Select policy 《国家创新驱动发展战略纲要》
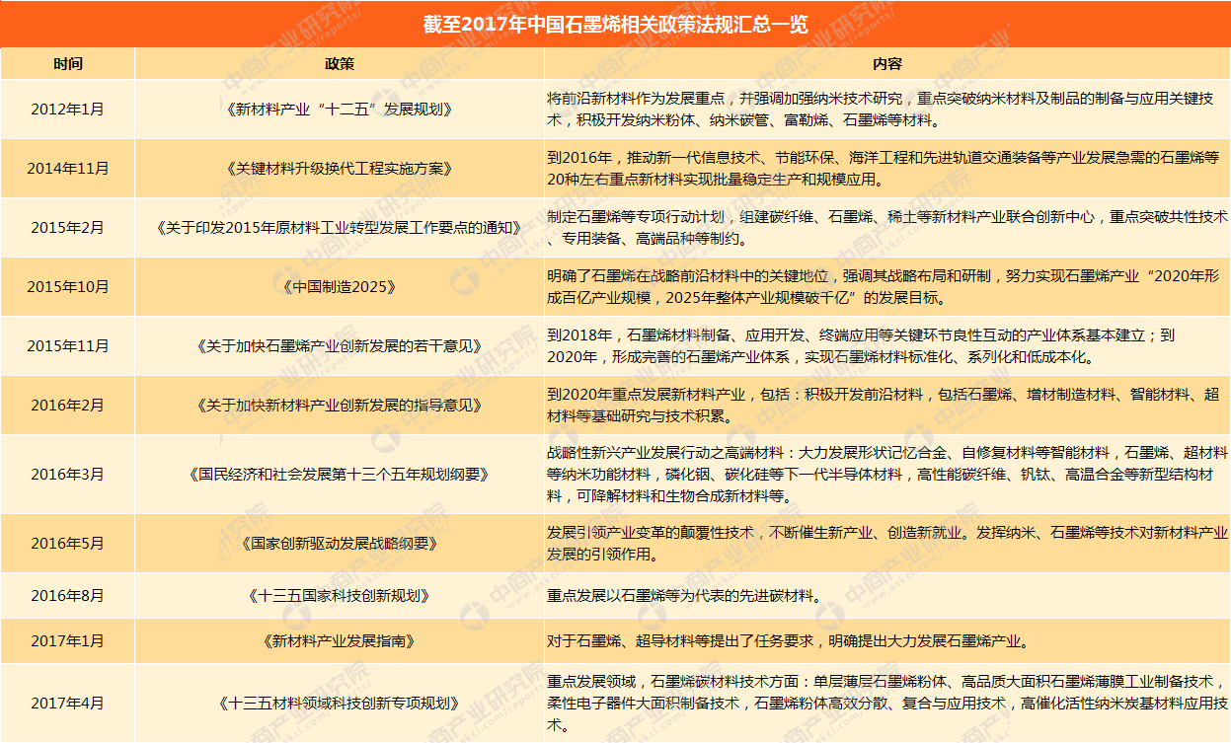The image size is (1231, 743). click(x=339, y=544)
